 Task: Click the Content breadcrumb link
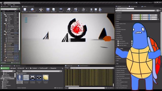click(34, 68)
